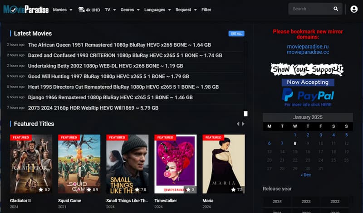
Task: Click the PayPal logo banner
Action: pyautogui.click(x=308, y=95)
